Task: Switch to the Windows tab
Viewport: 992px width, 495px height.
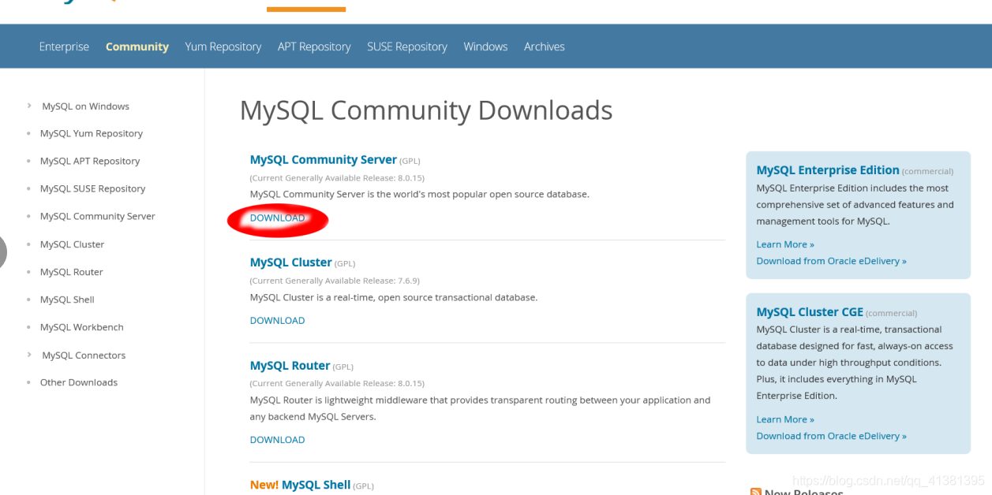Action: (x=485, y=47)
